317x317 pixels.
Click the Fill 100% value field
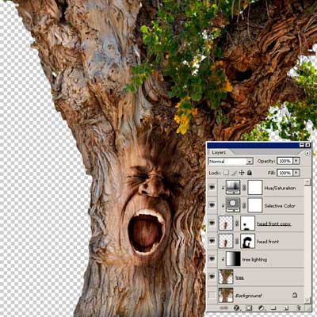point(285,173)
